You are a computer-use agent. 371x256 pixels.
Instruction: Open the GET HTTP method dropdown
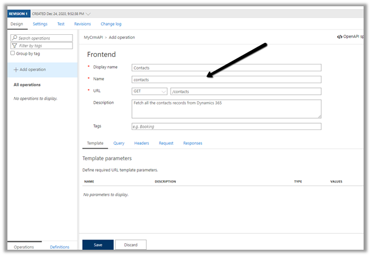[x=150, y=91]
